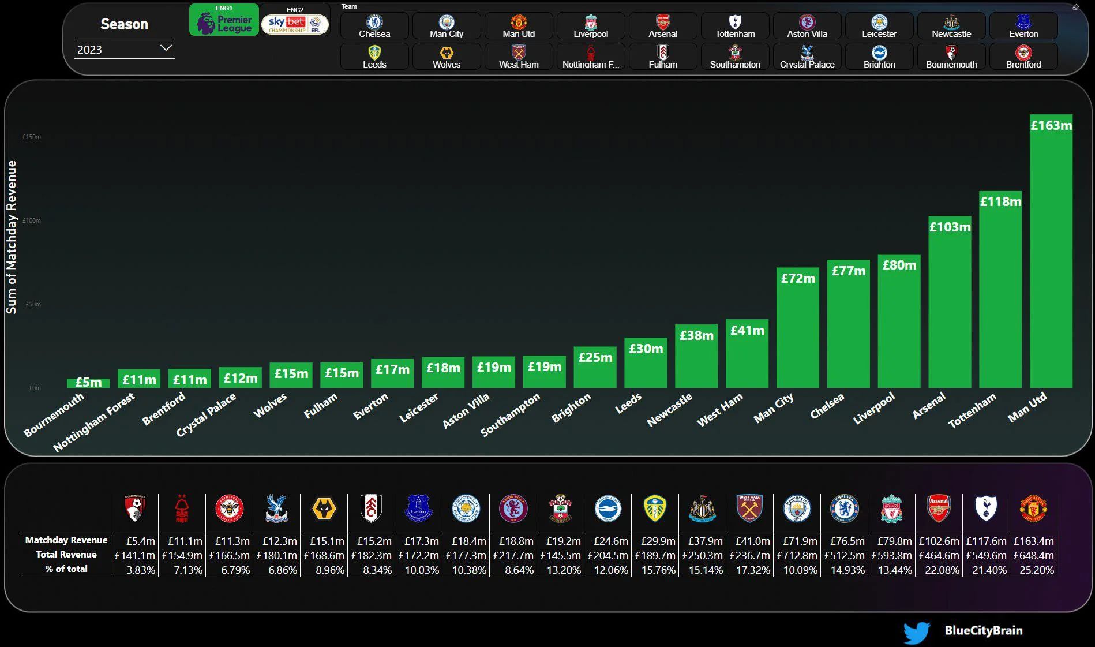Viewport: 1095px width, 647px height.
Task: Click the Man Utd crest in the table
Action: click(1033, 508)
